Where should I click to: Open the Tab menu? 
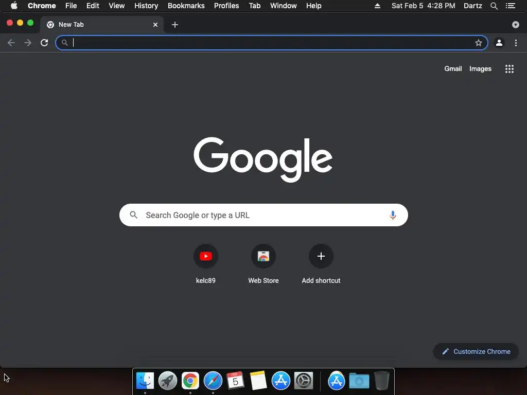coord(254,6)
